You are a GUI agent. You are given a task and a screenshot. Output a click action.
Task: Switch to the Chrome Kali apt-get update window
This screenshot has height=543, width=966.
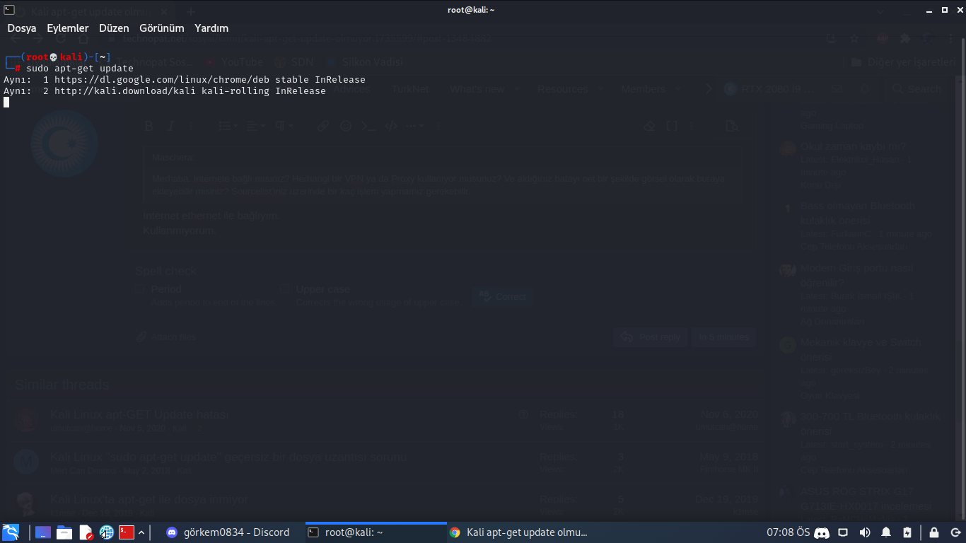pyautogui.click(x=518, y=532)
